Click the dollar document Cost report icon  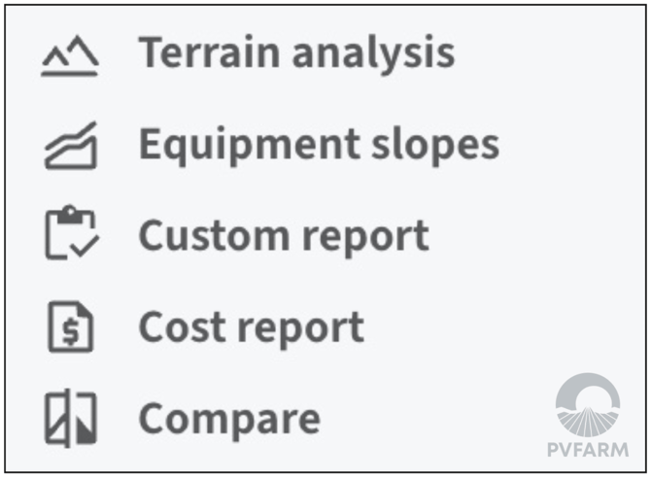point(70,327)
